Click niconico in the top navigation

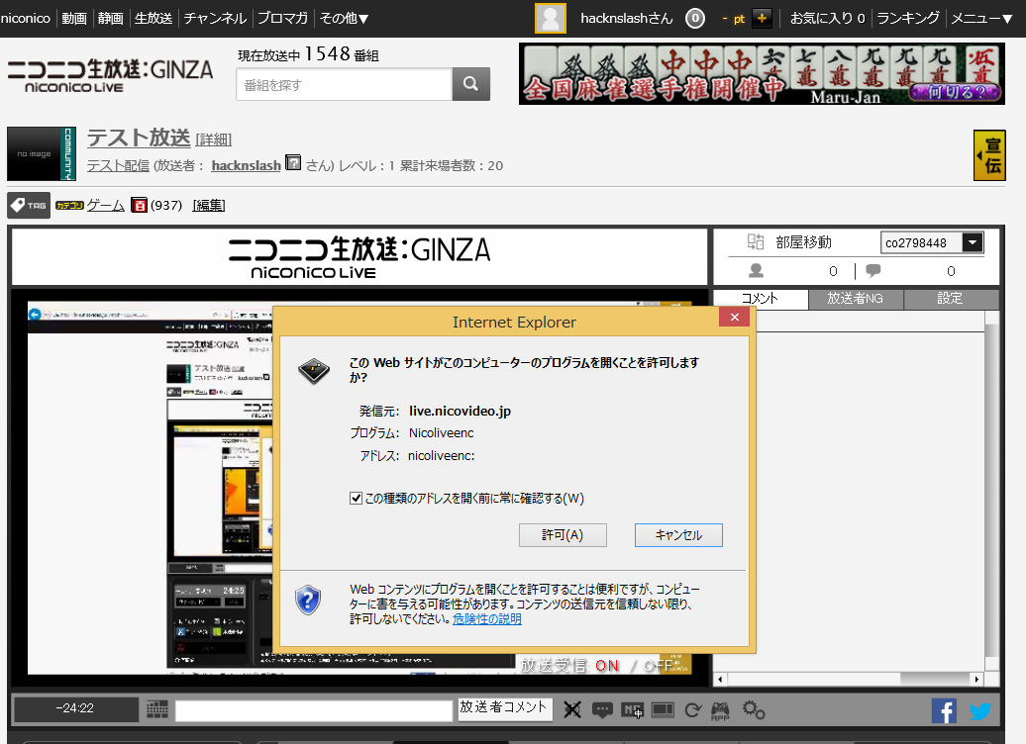pos(26,19)
